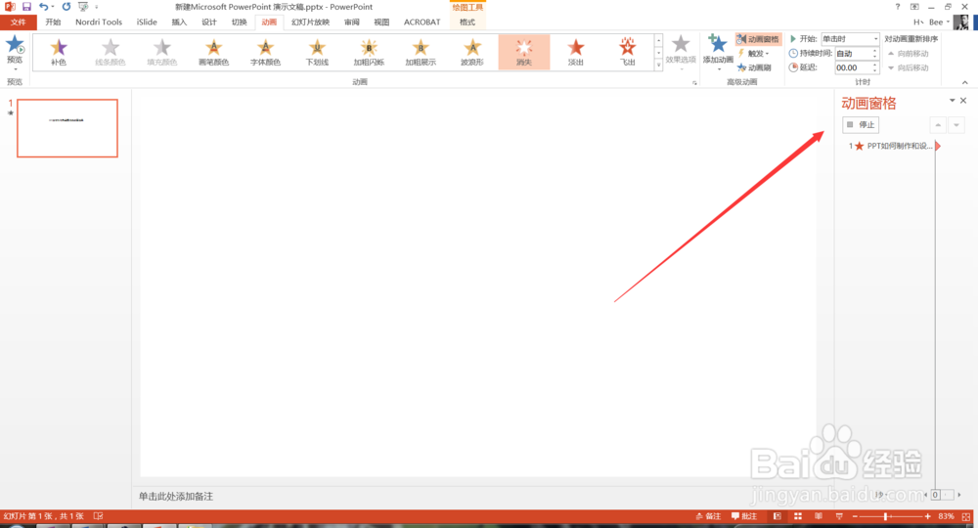
Task: Click the notes area 单击此处添加备注
Action: 176,496
